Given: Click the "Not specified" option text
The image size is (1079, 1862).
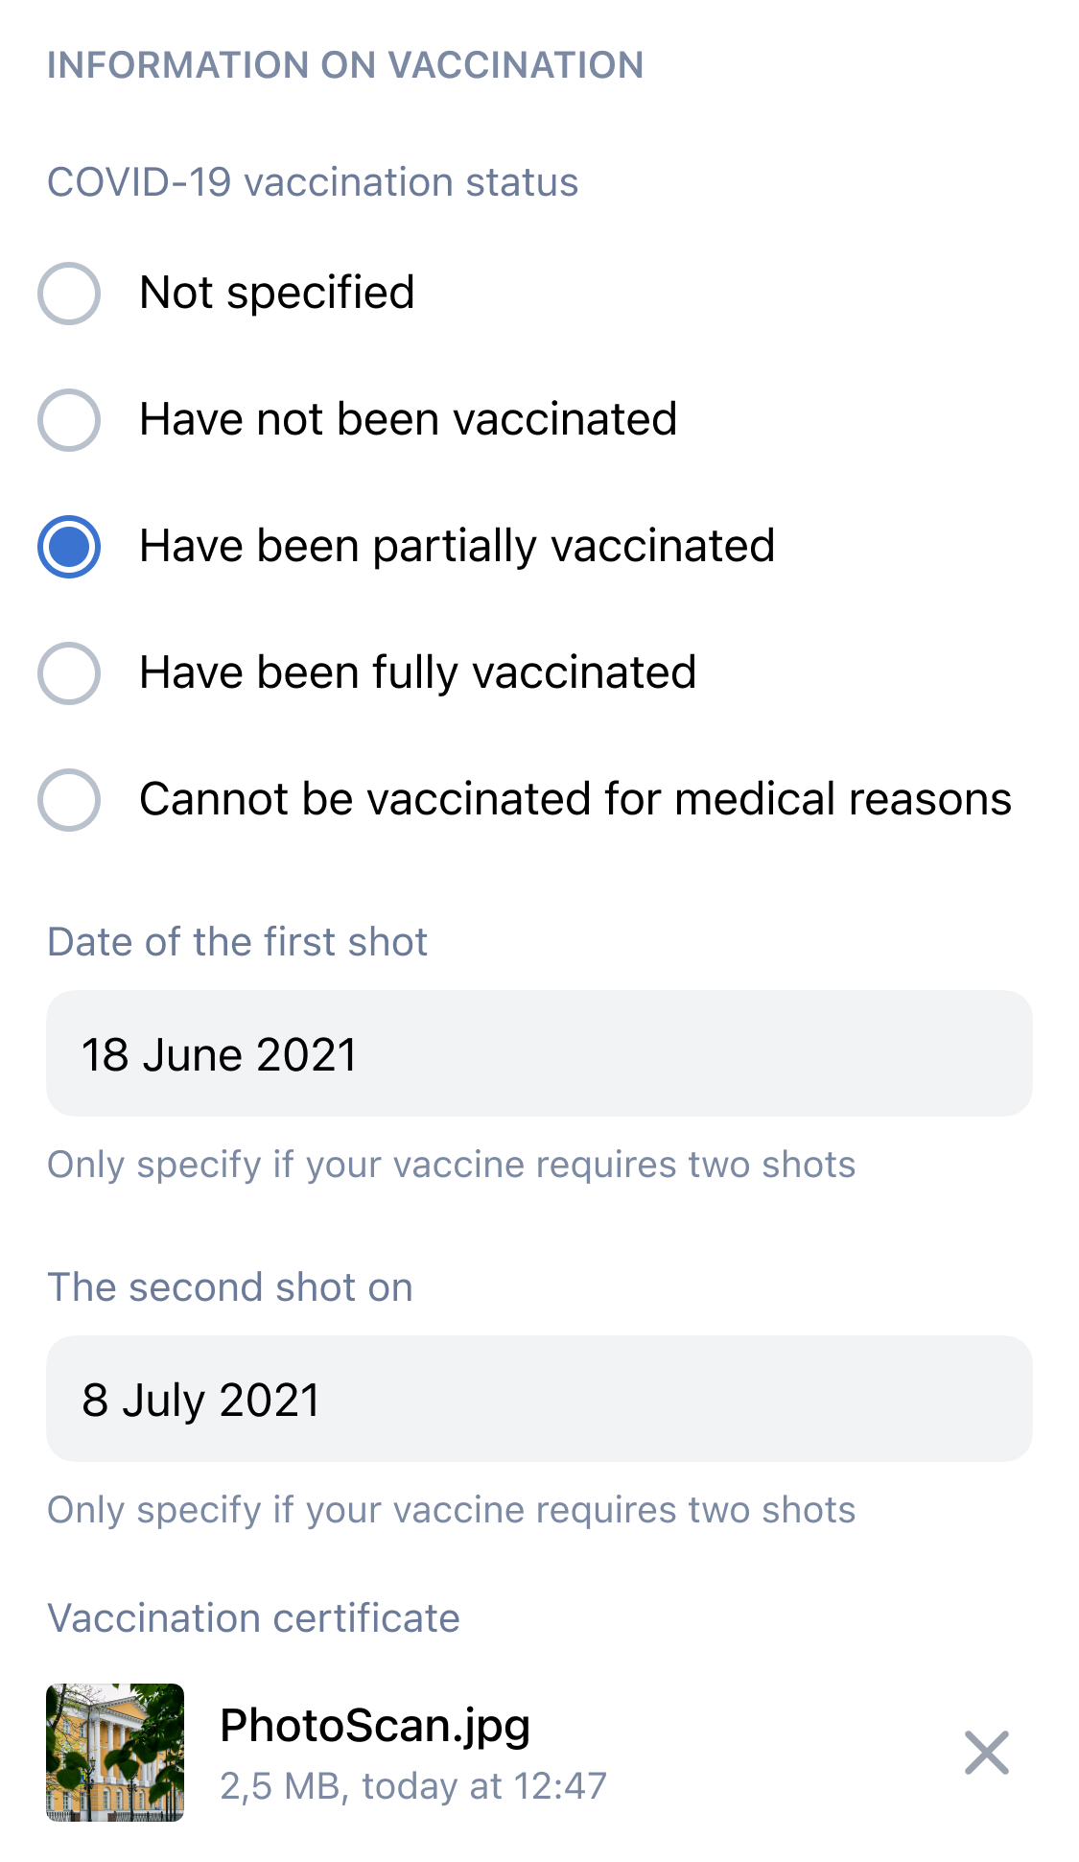Looking at the screenshot, I should [x=277, y=293].
